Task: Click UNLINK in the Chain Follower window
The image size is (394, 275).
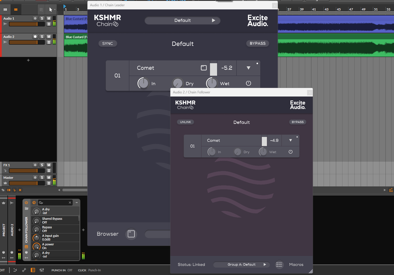Action: (x=185, y=122)
